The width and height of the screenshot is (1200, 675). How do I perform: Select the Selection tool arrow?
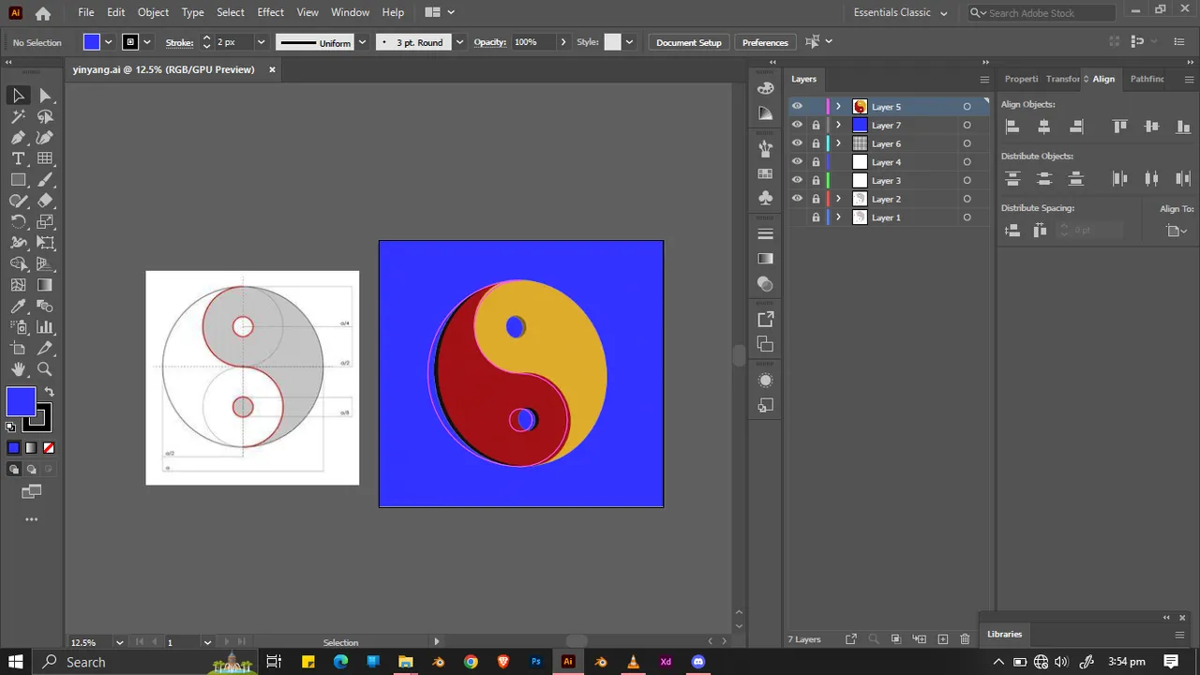pyautogui.click(x=18, y=95)
